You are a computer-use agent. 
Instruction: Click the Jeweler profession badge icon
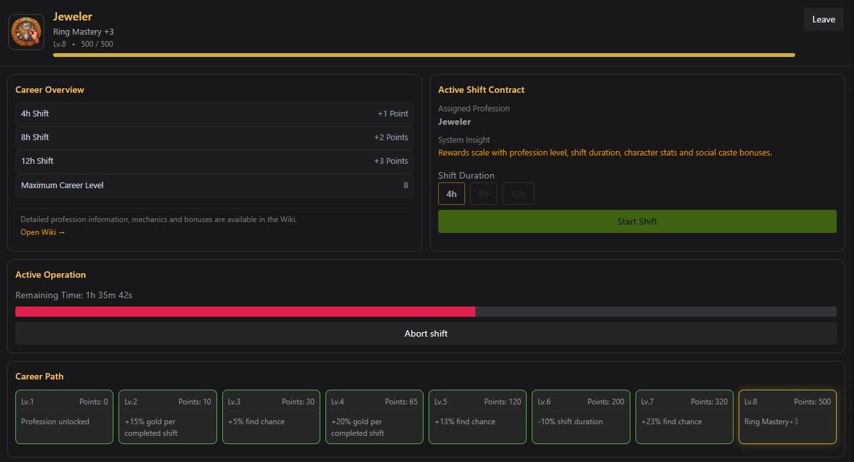[x=26, y=32]
